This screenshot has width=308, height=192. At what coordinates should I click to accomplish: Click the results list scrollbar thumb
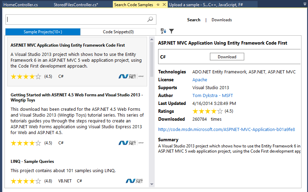[152, 59]
